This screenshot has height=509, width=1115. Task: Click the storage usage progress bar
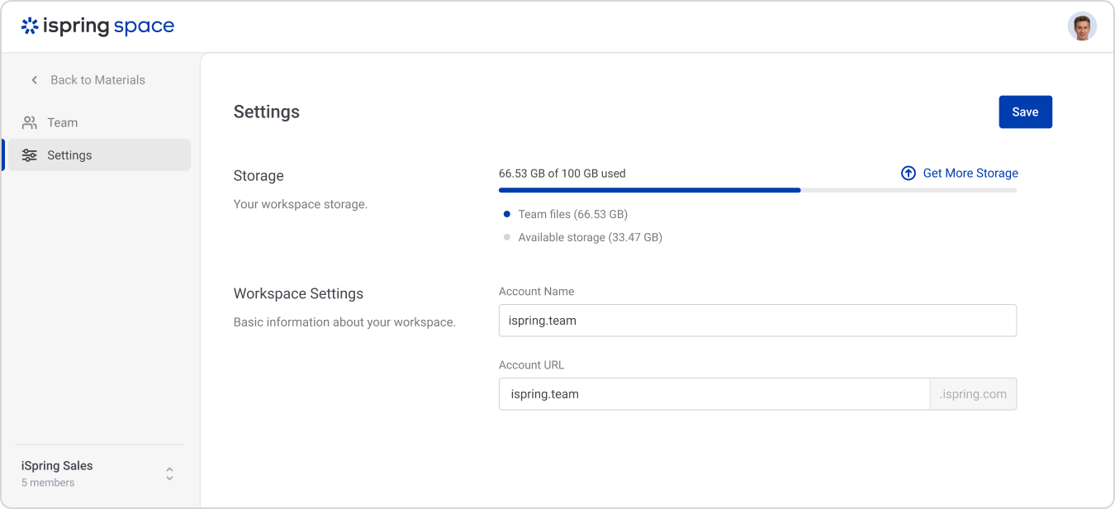tap(757, 190)
